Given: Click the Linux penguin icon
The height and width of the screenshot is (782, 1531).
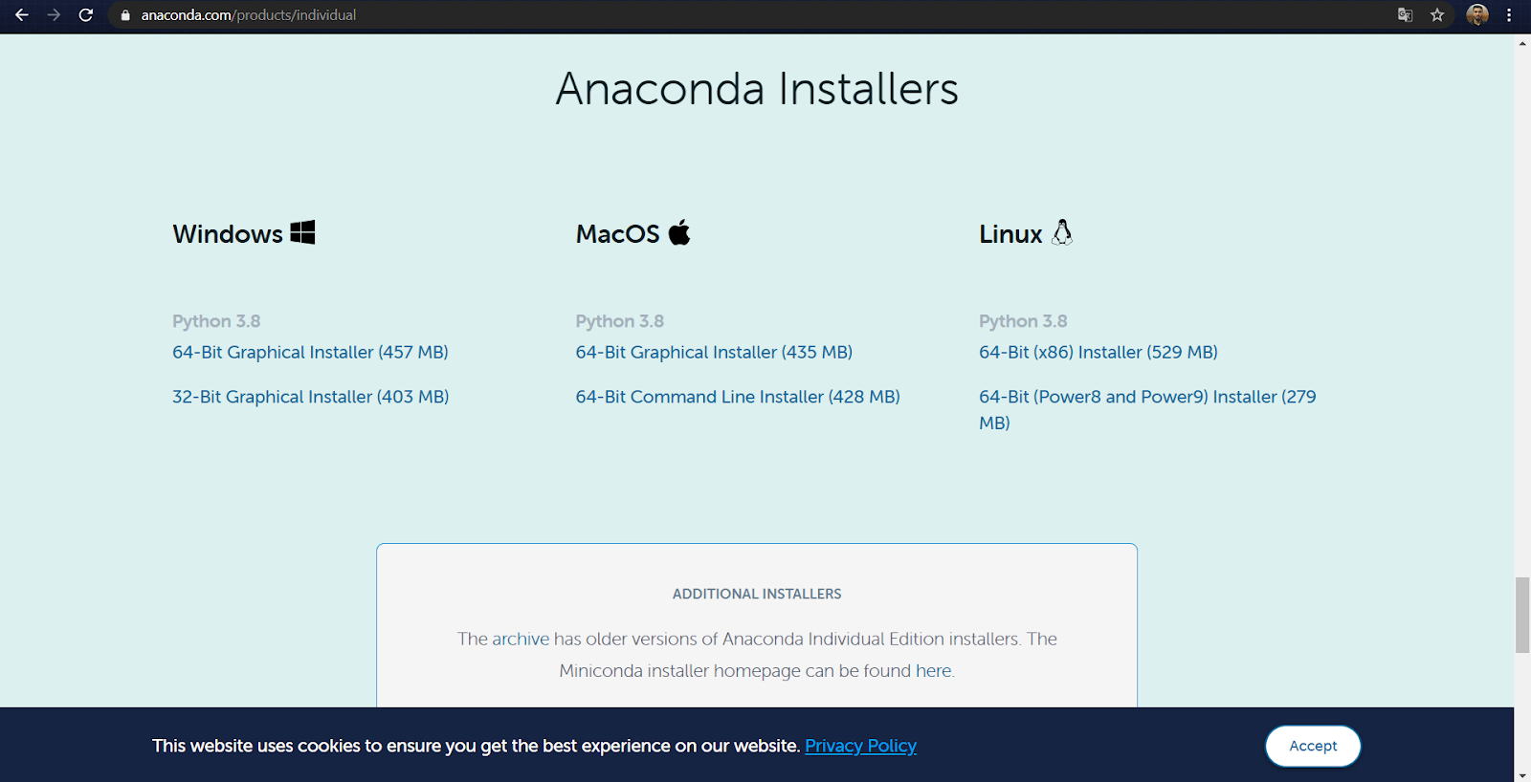Looking at the screenshot, I should click(x=1062, y=232).
